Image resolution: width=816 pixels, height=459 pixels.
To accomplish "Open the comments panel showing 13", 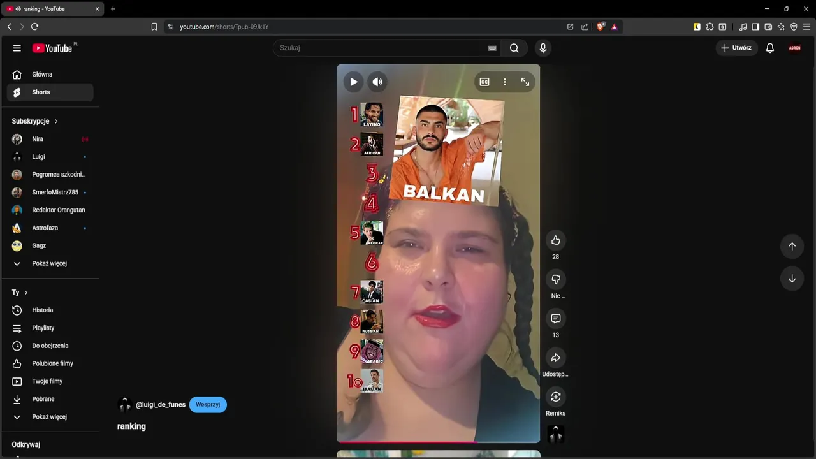I will pyautogui.click(x=556, y=318).
